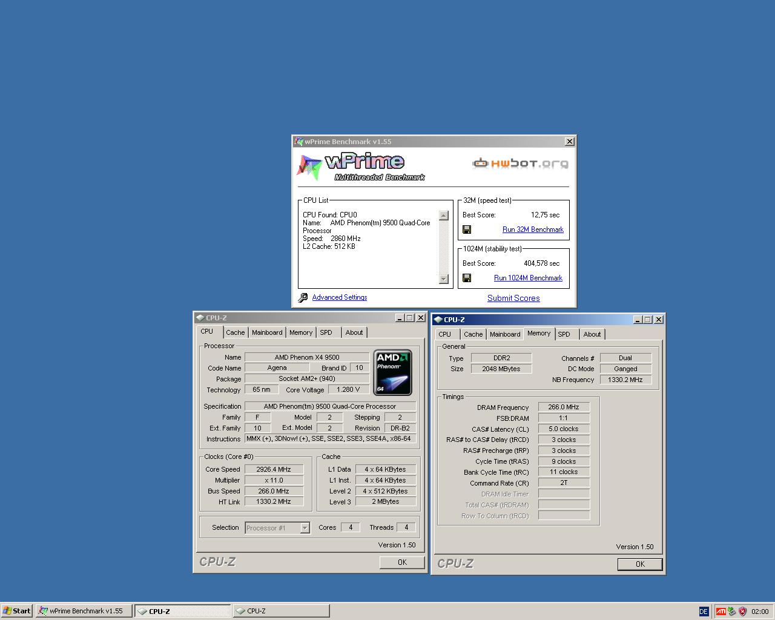Run the 32M Benchmark

pyautogui.click(x=533, y=229)
